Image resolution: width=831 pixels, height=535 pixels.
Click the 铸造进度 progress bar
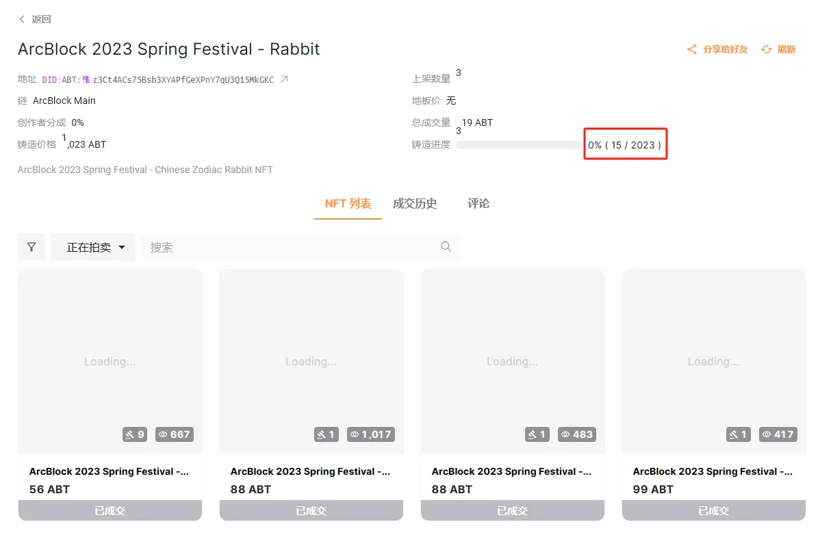point(519,145)
